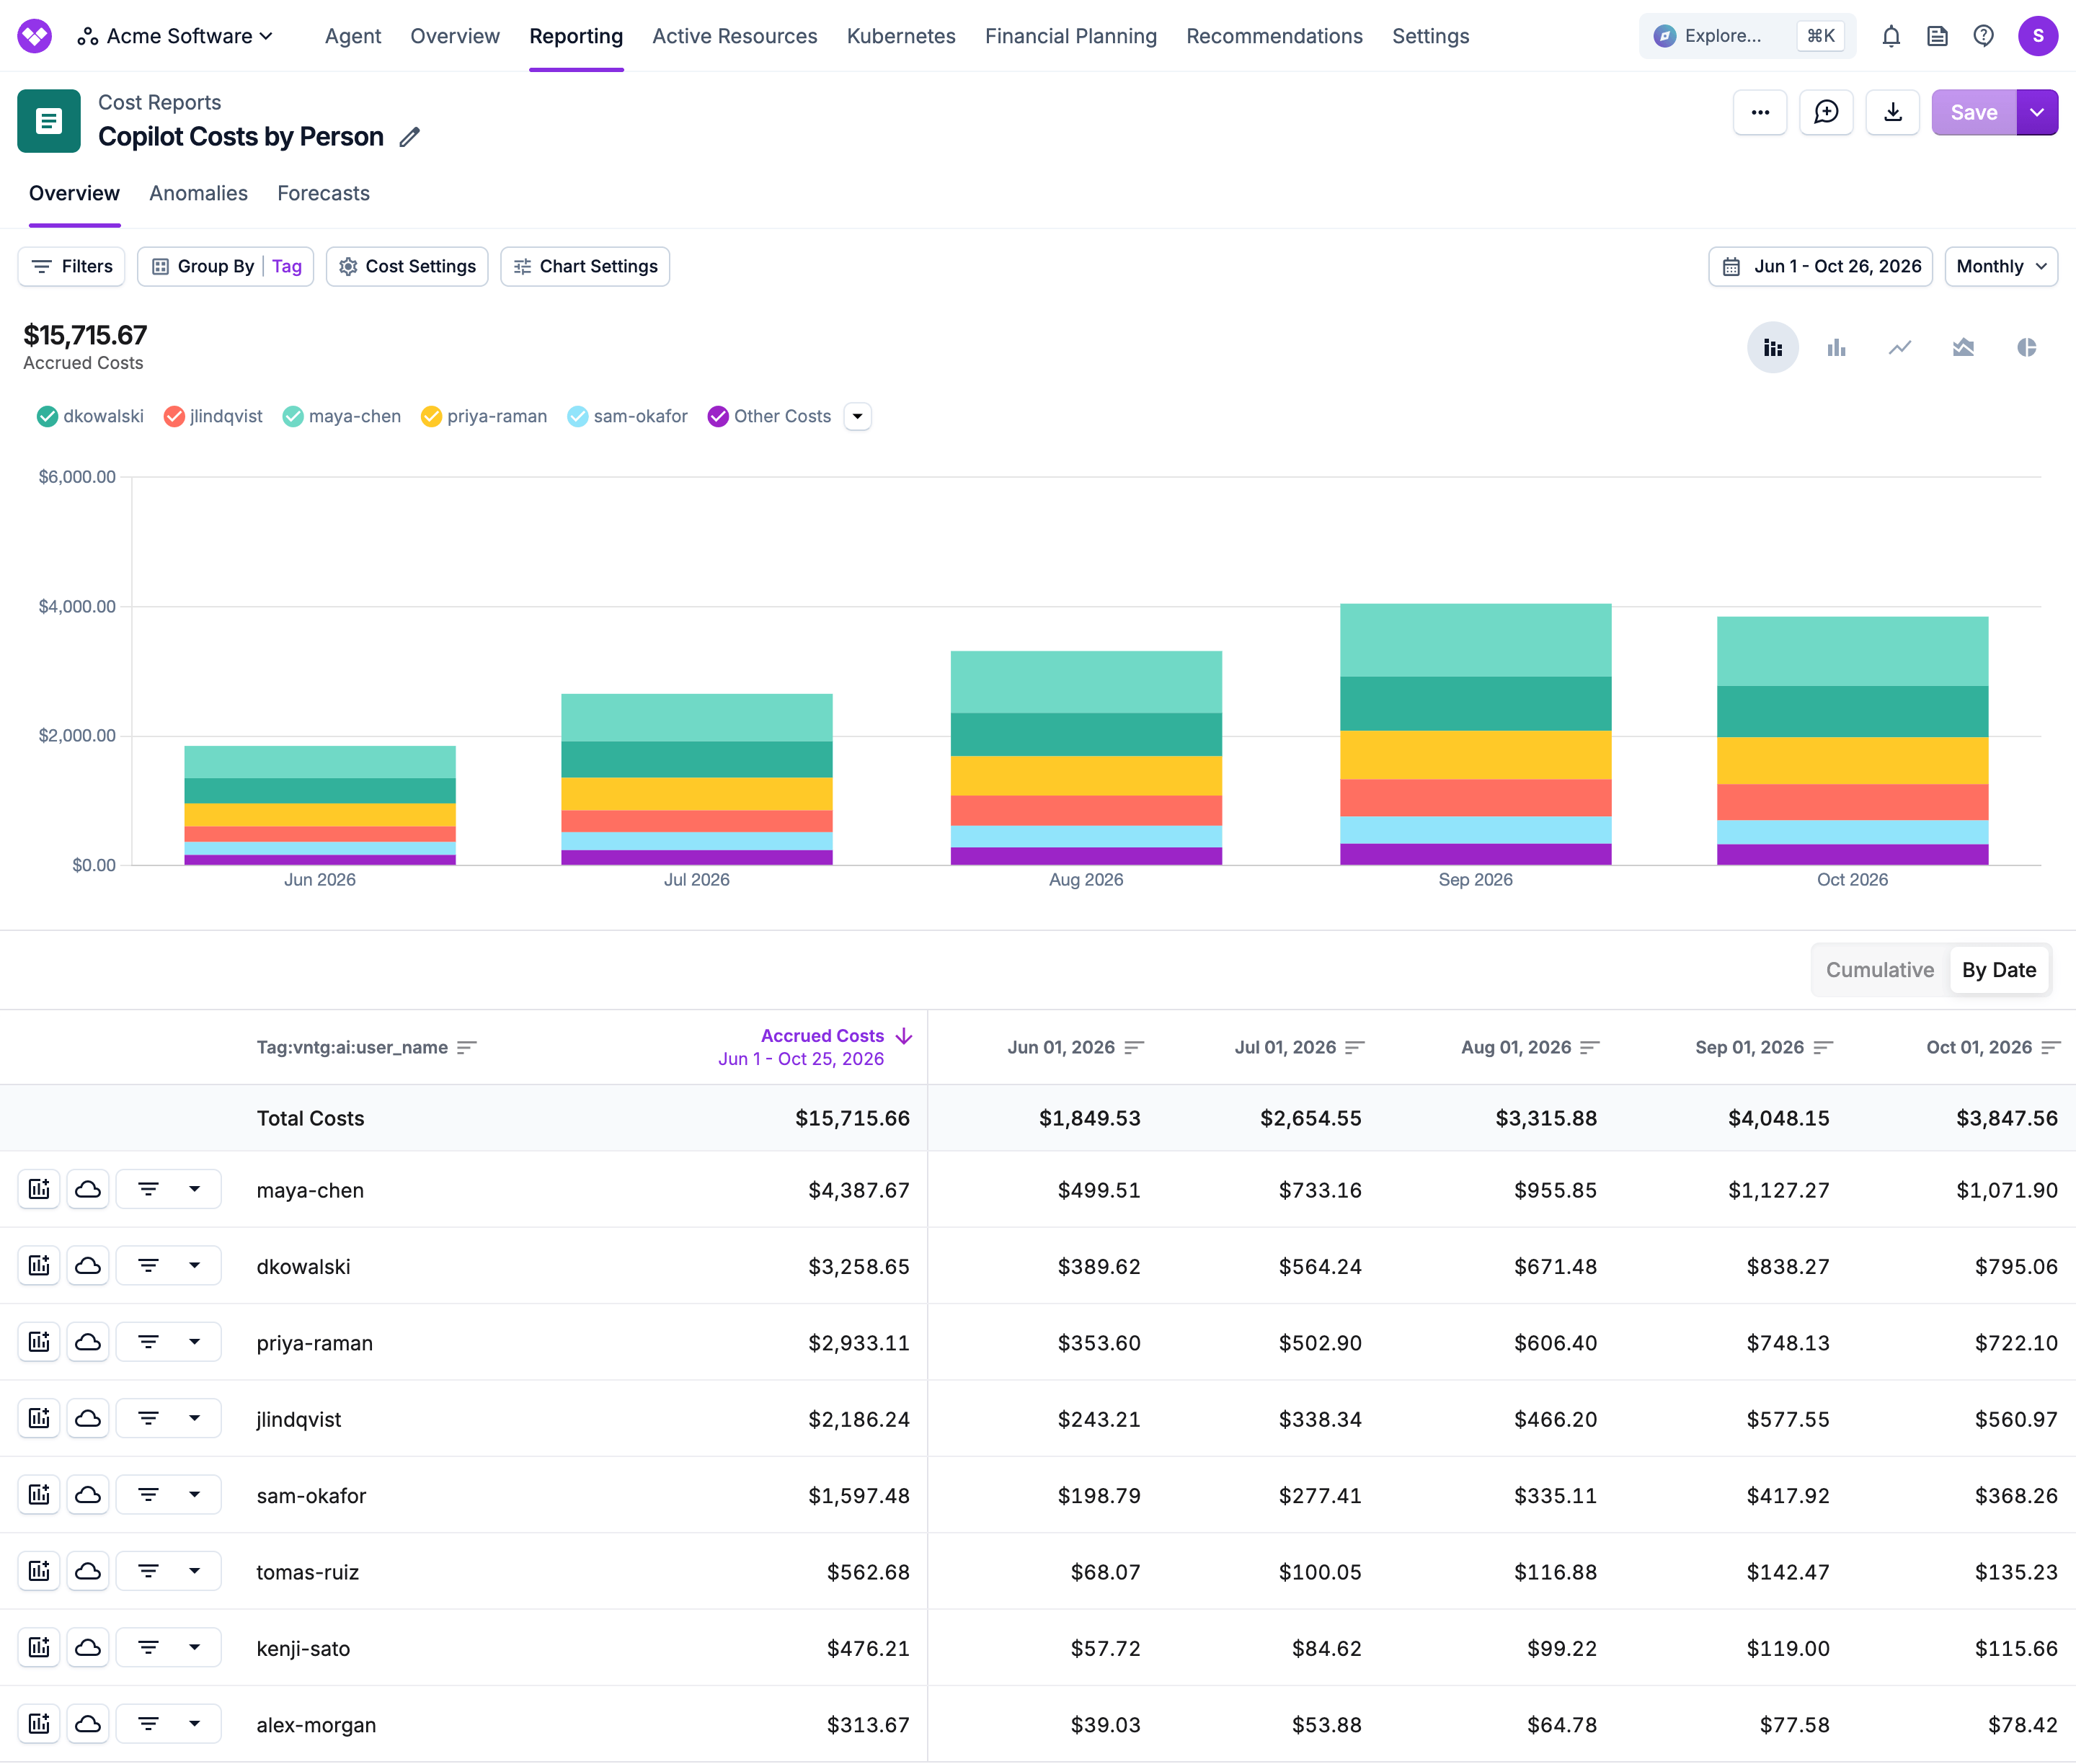Open the documentation page icon
The width and height of the screenshot is (2076, 1764).
pyautogui.click(x=1937, y=36)
